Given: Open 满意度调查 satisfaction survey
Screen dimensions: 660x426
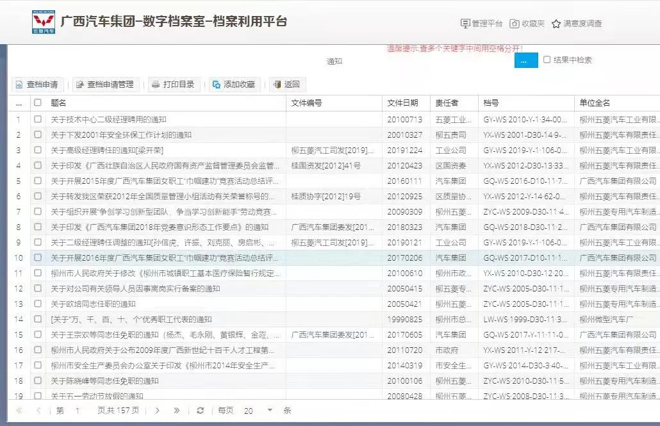Looking at the screenshot, I should pos(576,24).
